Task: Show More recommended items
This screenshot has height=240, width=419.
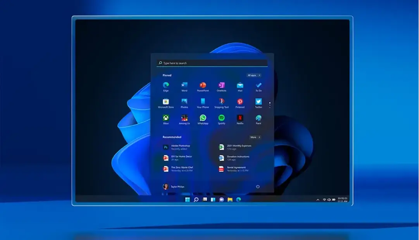Action: pyautogui.click(x=255, y=137)
